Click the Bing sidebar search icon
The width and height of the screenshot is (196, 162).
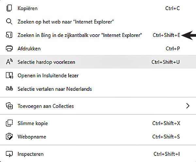pos(9,35)
